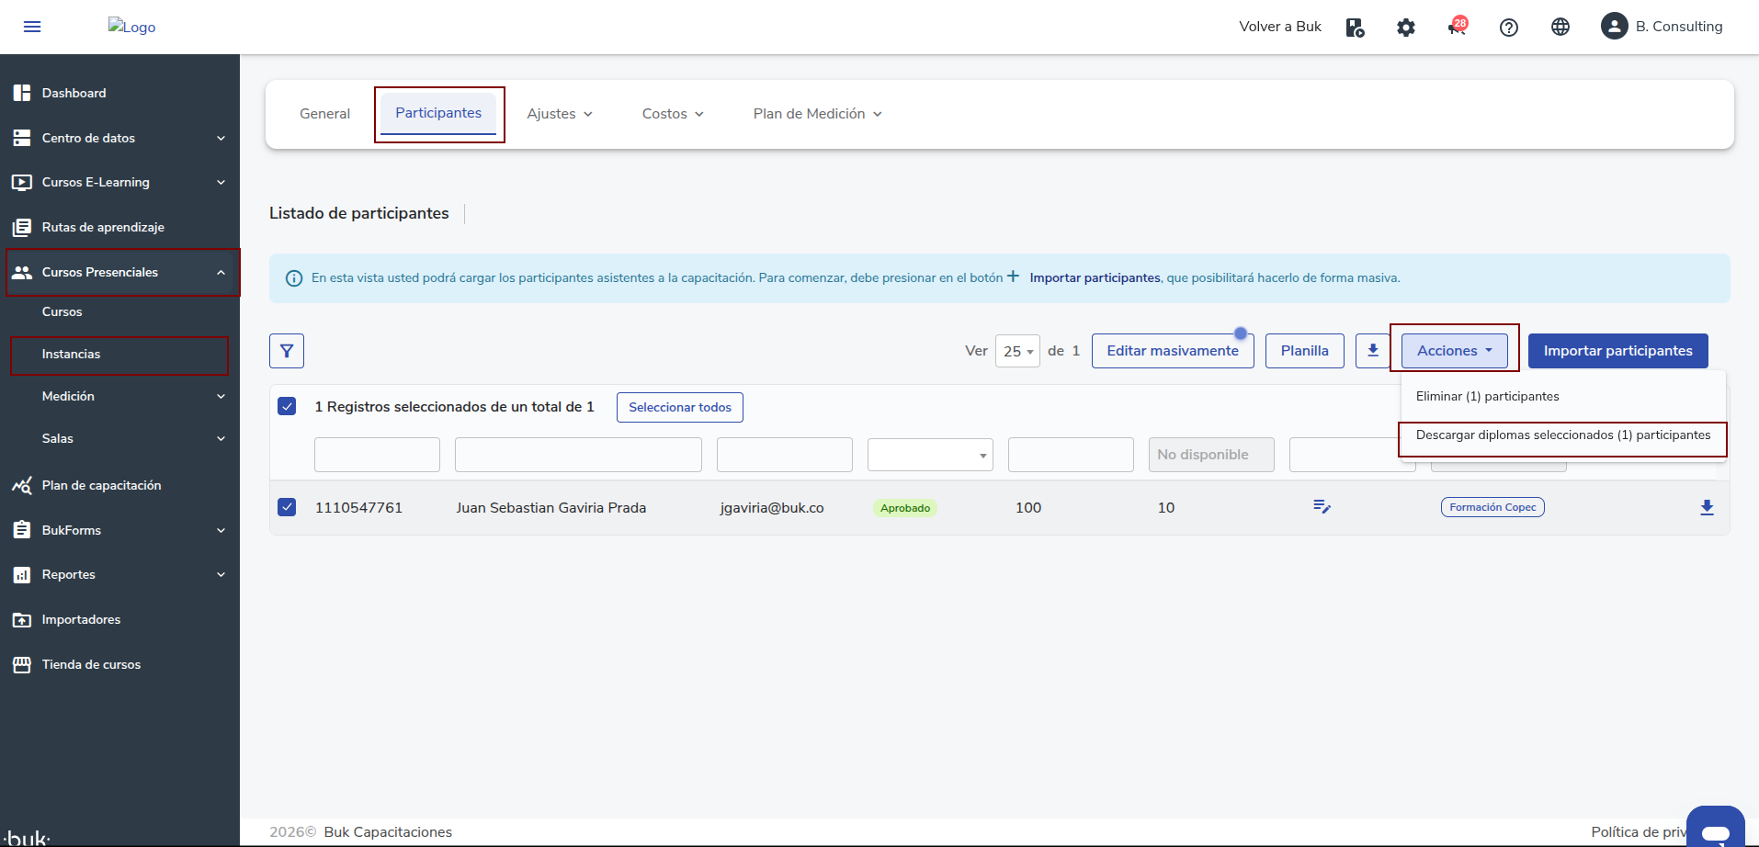
Task: Click the Rutas de aprendizaje icon
Action: (22, 227)
